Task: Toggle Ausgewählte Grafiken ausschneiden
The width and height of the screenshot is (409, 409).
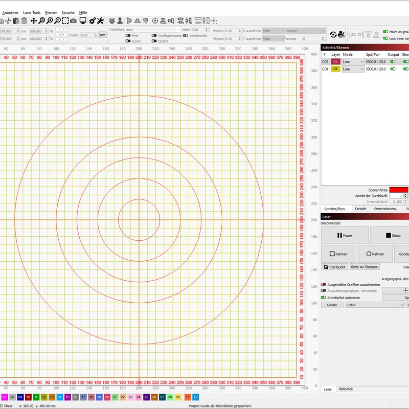Action: pyautogui.click(x=324, y=285)
